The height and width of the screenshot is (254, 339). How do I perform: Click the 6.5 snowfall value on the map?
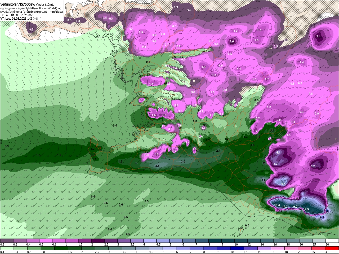[x=283, y=184]
